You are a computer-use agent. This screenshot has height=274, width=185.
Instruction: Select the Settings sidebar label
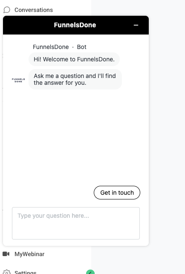pyautogui.click(x=25, y=272)
